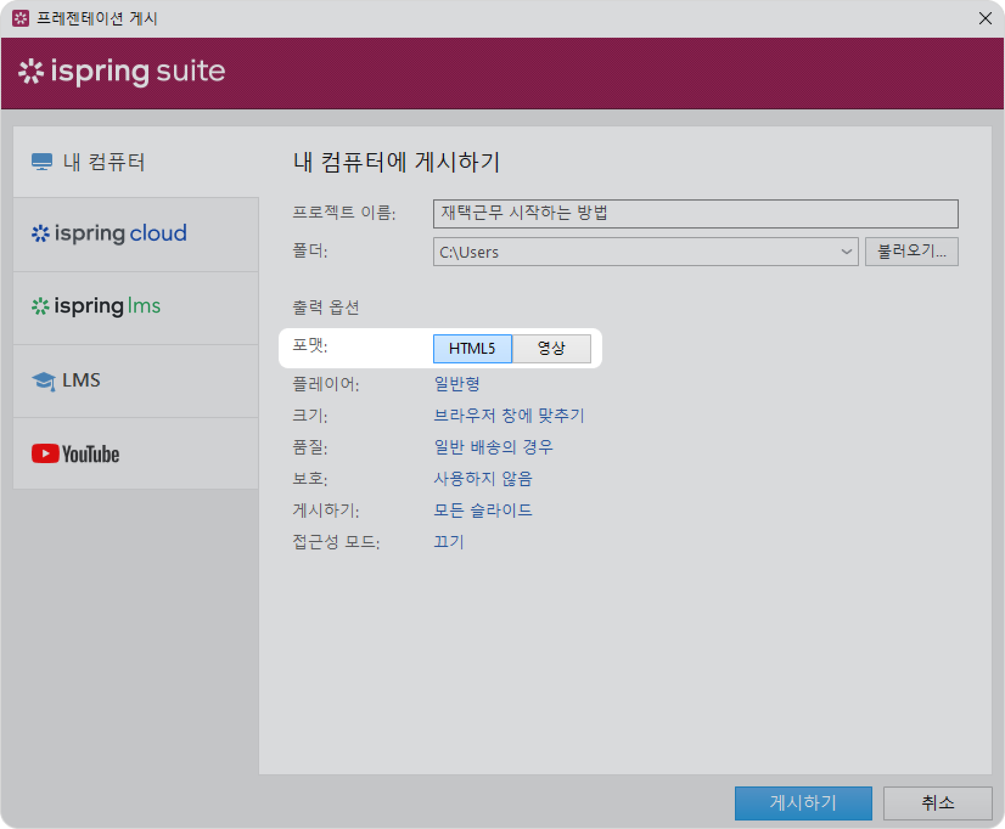This screenshot has width=1005, height=829.
Task: Open the 일반형 player setting
Action: [457, 384]
